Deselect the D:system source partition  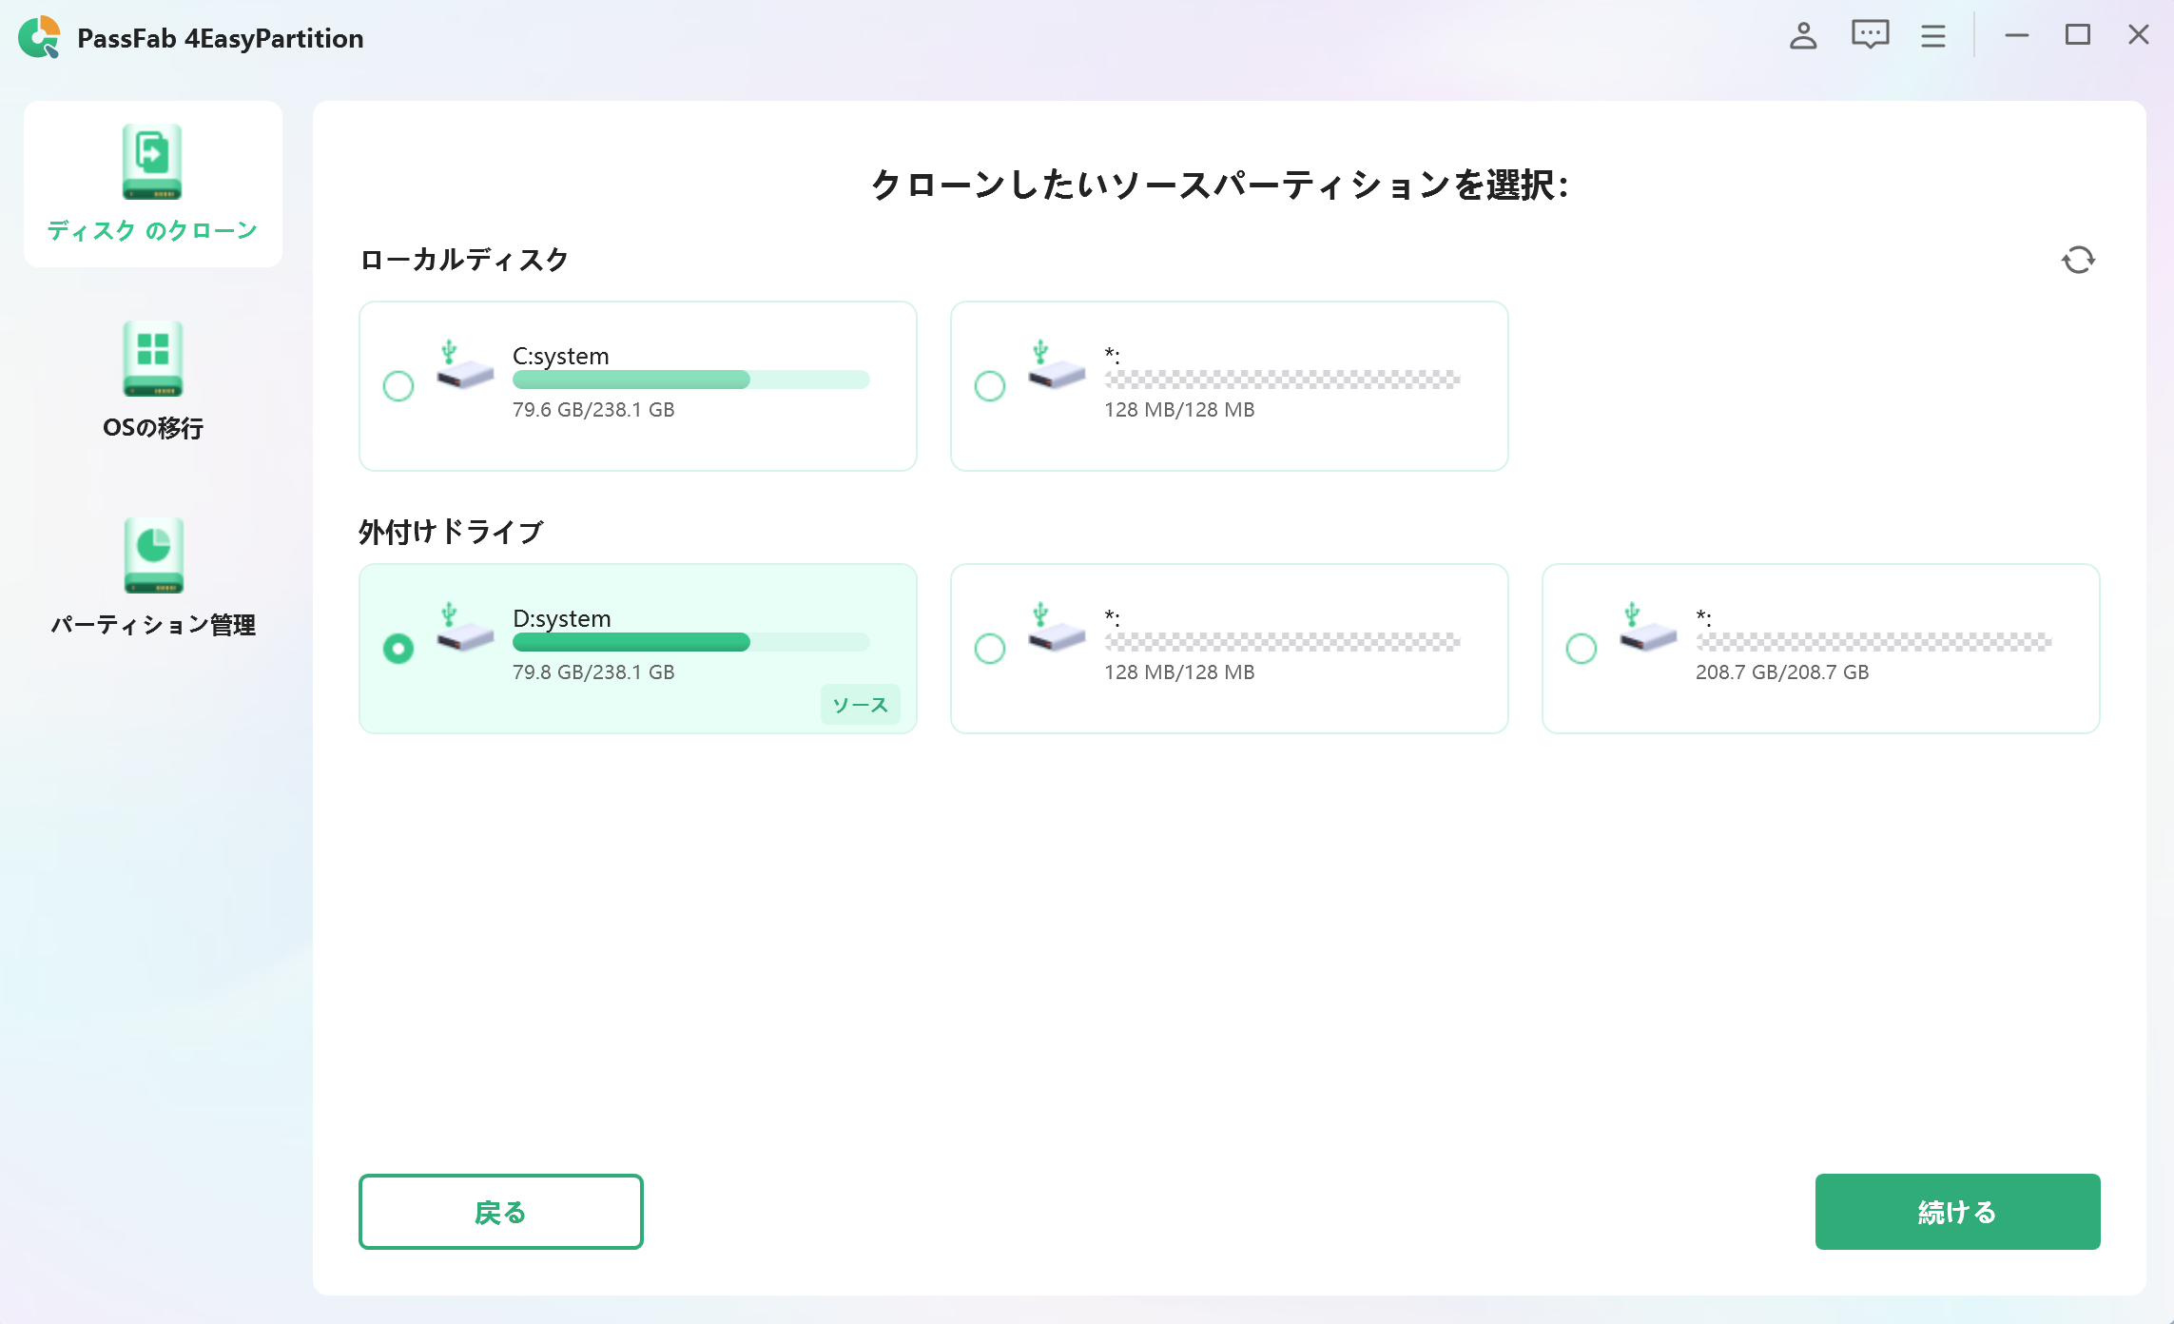pyautogui.click(x=398, y=648)
